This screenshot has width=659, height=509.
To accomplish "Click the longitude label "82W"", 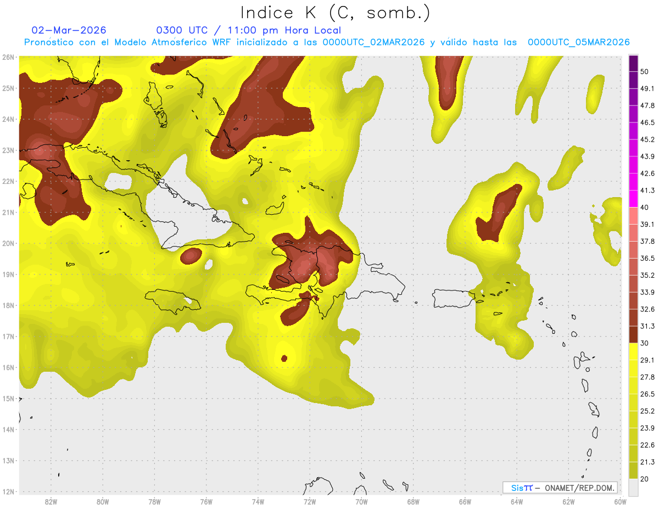I will pos(51,502).
